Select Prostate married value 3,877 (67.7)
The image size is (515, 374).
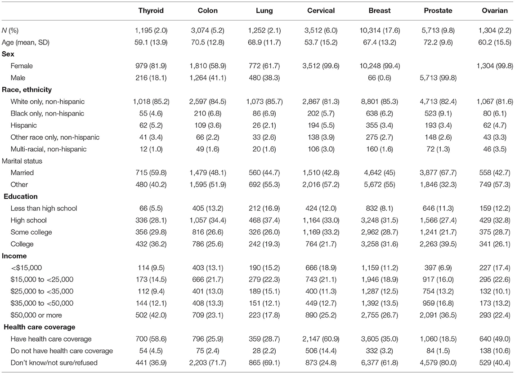click(438, 173)
